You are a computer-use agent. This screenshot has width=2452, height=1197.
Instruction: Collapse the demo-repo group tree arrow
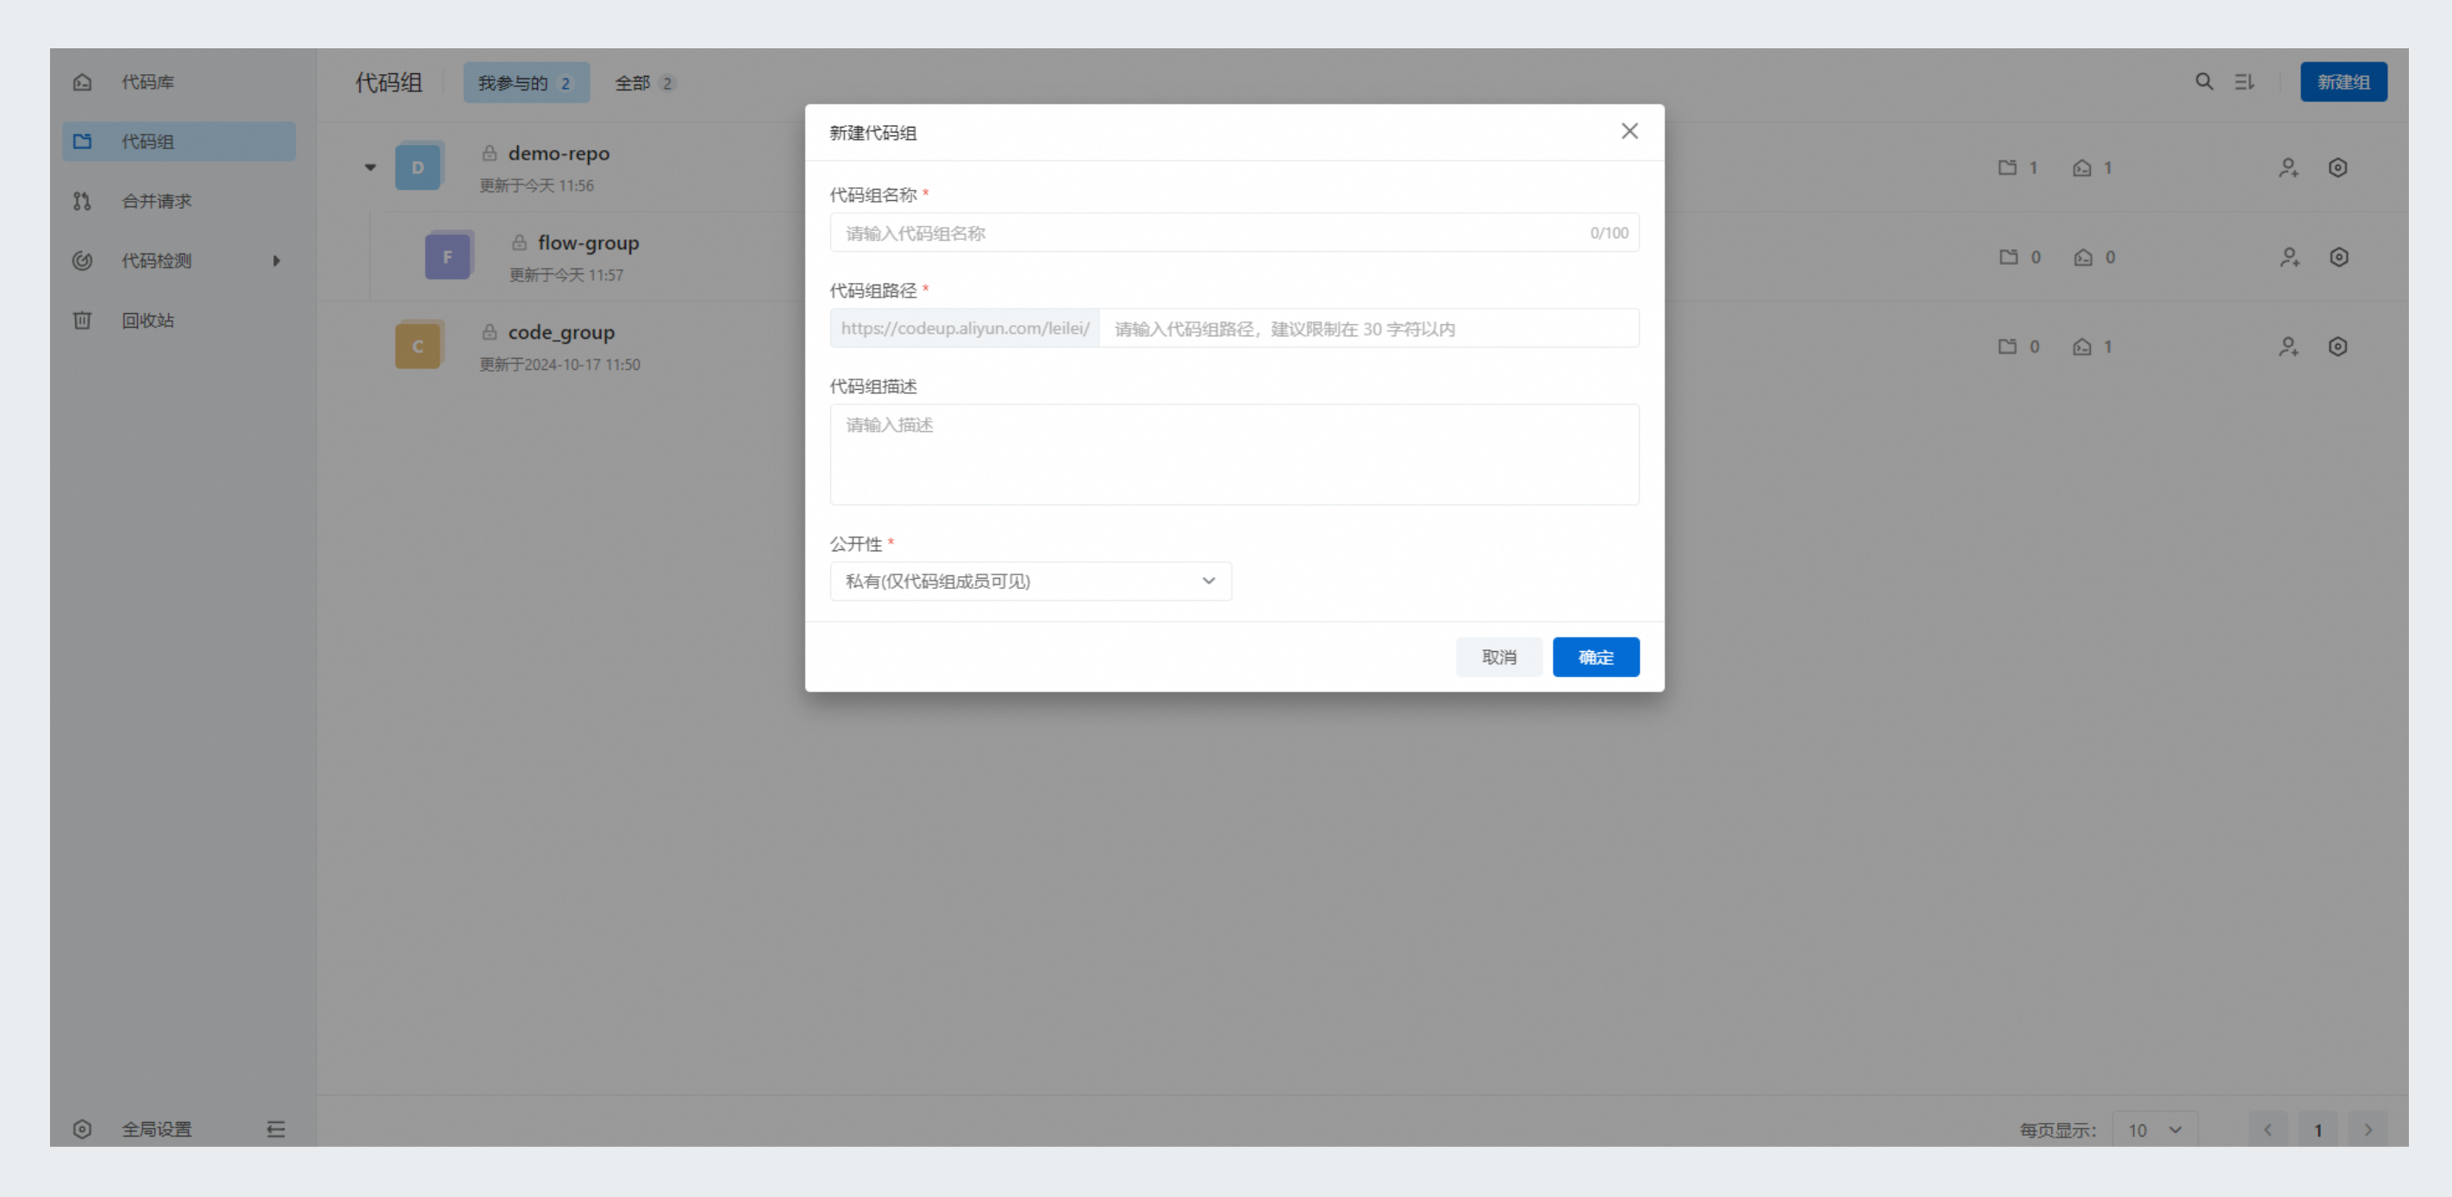(370, 167)
